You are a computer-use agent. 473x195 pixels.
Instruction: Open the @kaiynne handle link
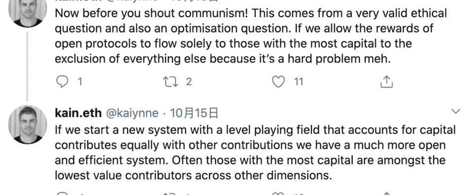click(131, 113)
